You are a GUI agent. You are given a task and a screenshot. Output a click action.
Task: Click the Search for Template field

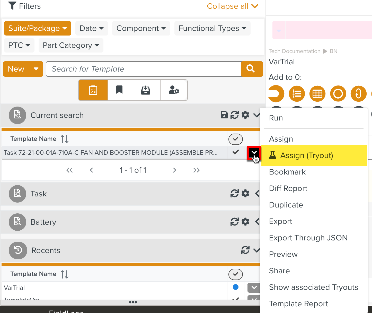[x=143, y=69]
